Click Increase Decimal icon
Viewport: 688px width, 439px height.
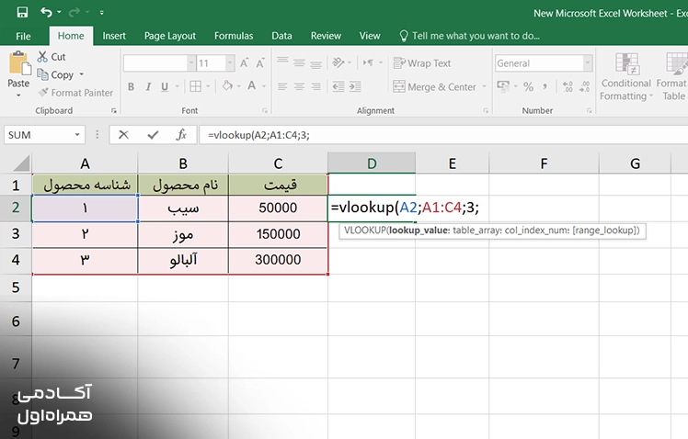(568, 86)
